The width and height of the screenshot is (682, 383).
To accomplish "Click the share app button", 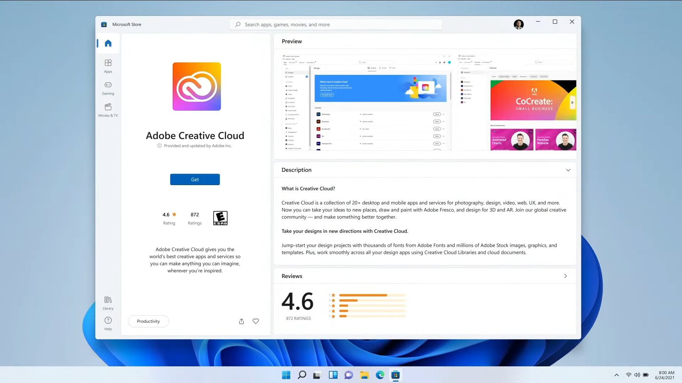I will (241, 321).
